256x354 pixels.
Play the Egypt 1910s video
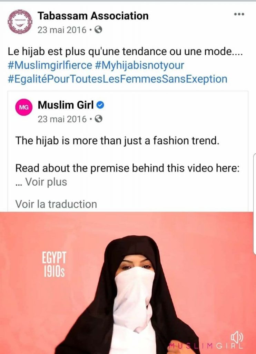(x=128, y=283)
